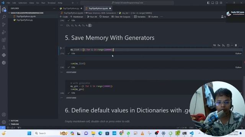This screenshot has height=137, width=245.
Task: Go back with the navigation arrow
Action: (x=73, y=3)
